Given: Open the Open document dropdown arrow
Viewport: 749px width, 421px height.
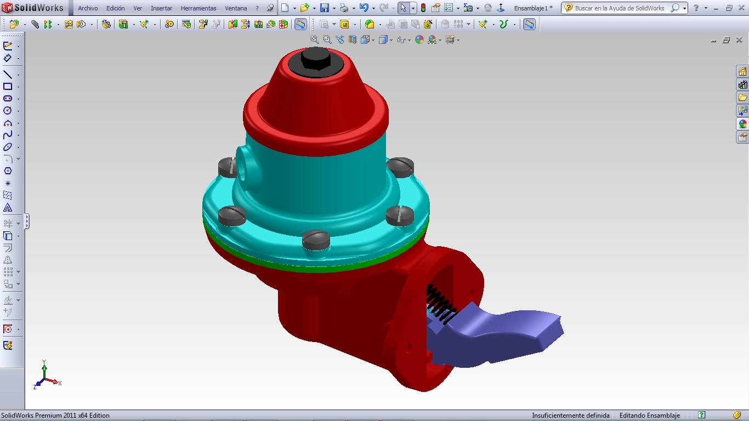Looking at the screenshot, I should [314, 8].
